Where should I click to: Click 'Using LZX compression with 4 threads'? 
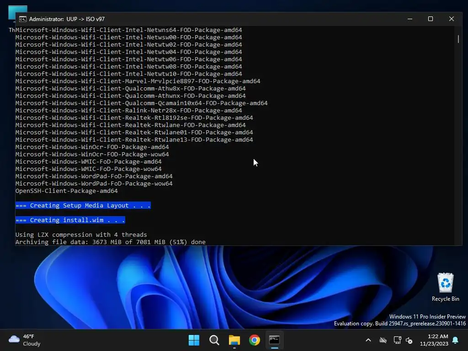(x=81, y=234)
